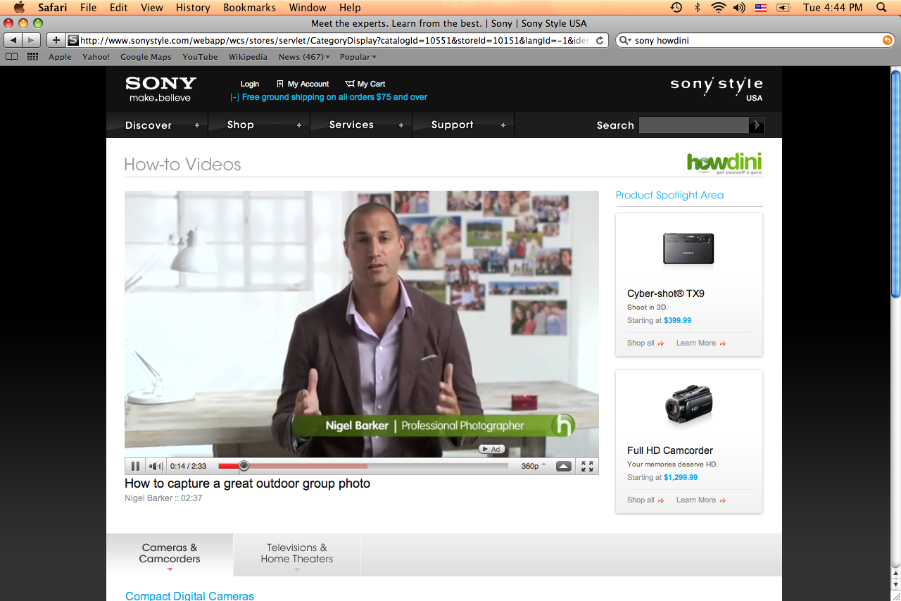
Task: Open the Full HD Camcorder thumbnail
Action: tap(688, 404)
